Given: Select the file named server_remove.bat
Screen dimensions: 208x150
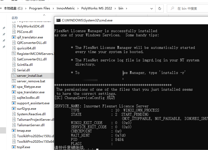Looking at the screenshot, I should click(x=31, y=81).
